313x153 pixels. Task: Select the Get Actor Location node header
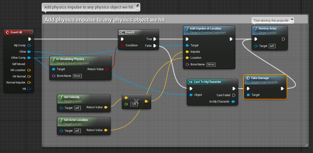(x=84, y=122)
